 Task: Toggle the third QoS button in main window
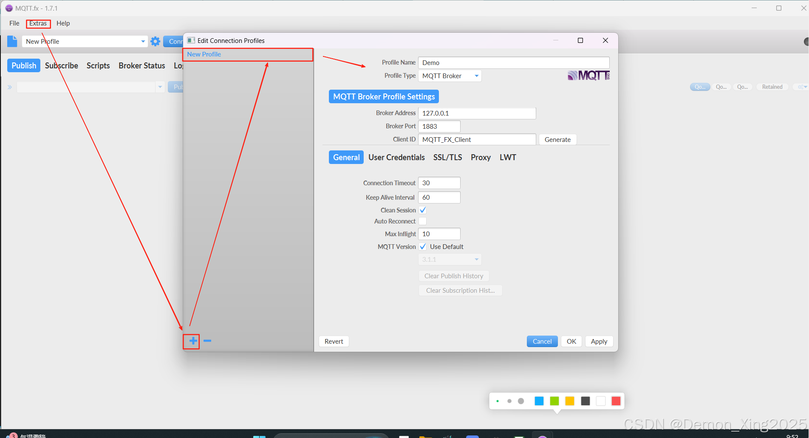click(743, 87)
